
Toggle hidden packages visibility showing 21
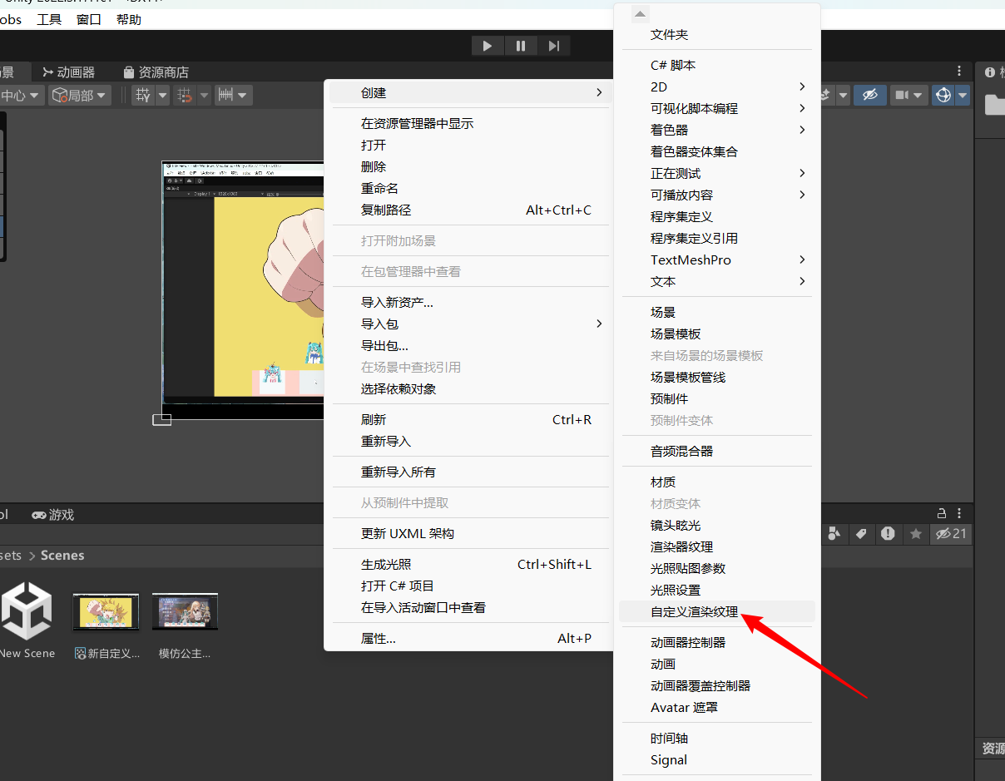951,534
